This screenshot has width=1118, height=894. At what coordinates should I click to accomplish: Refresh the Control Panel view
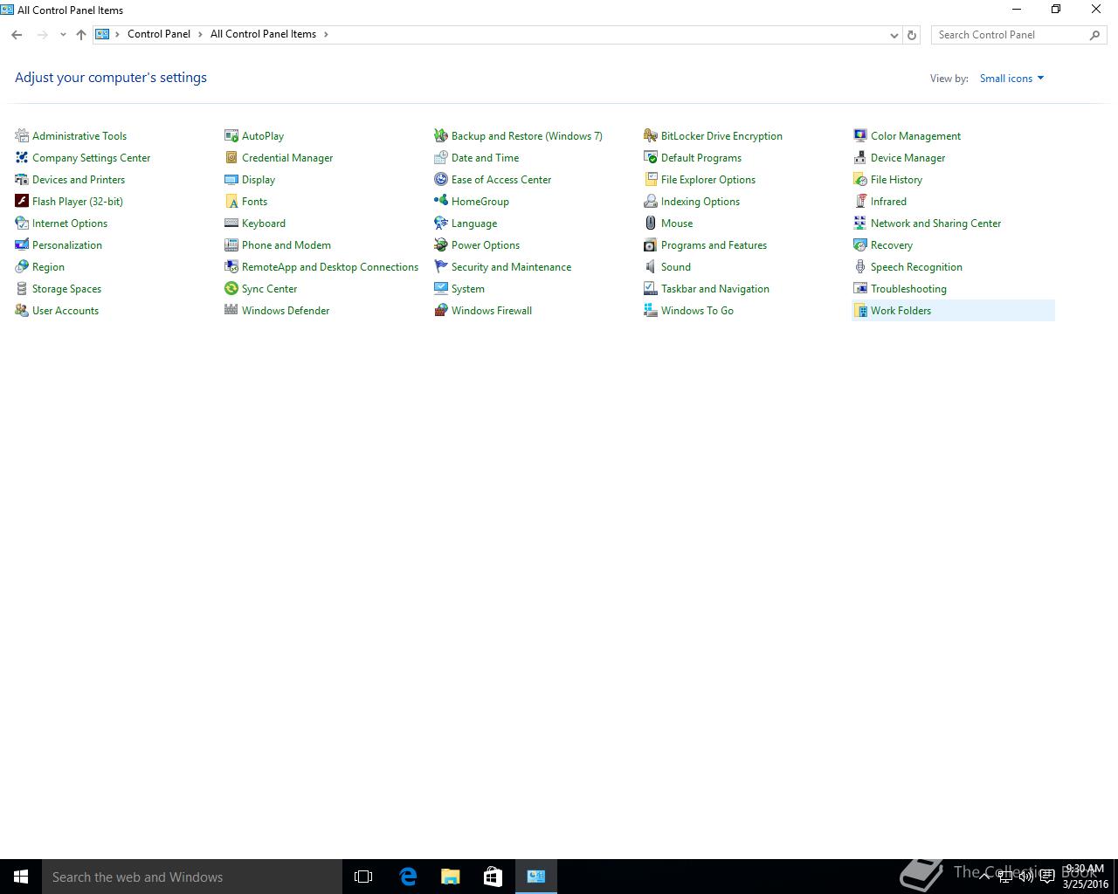click(912, 35)
